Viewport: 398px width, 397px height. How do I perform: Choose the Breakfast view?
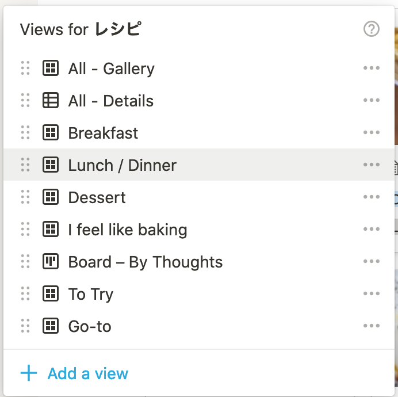[103, 133]
